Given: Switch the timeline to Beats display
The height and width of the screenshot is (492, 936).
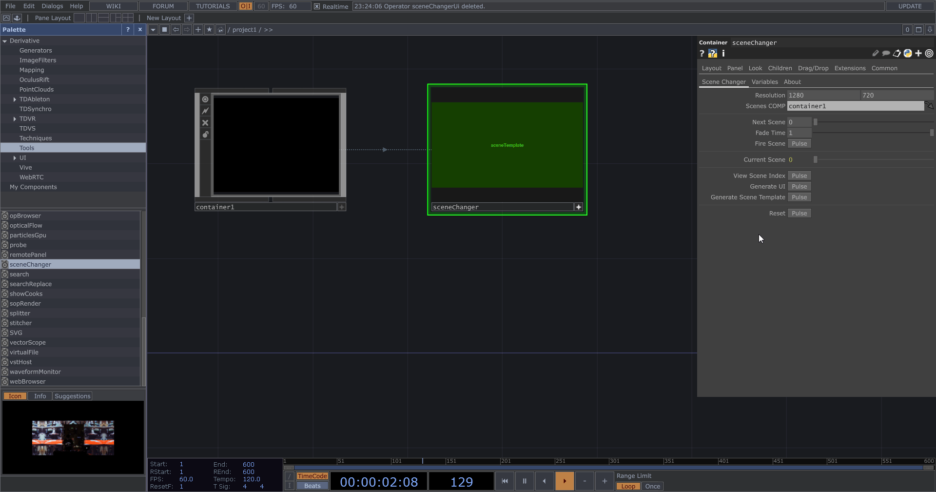Looking at the screenshot, I should [x=312, y=486].
